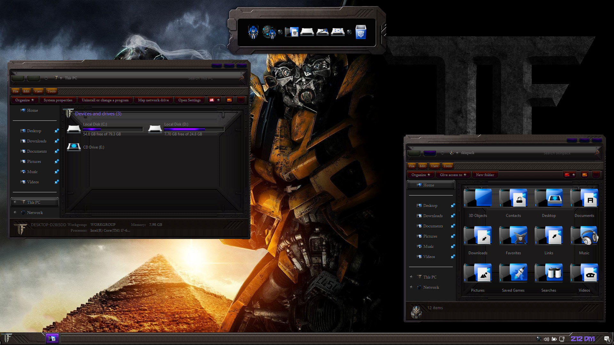Open Local Disk (C:) drive icon
This screenshot has height=345, width=614.
tap(74, 129)
